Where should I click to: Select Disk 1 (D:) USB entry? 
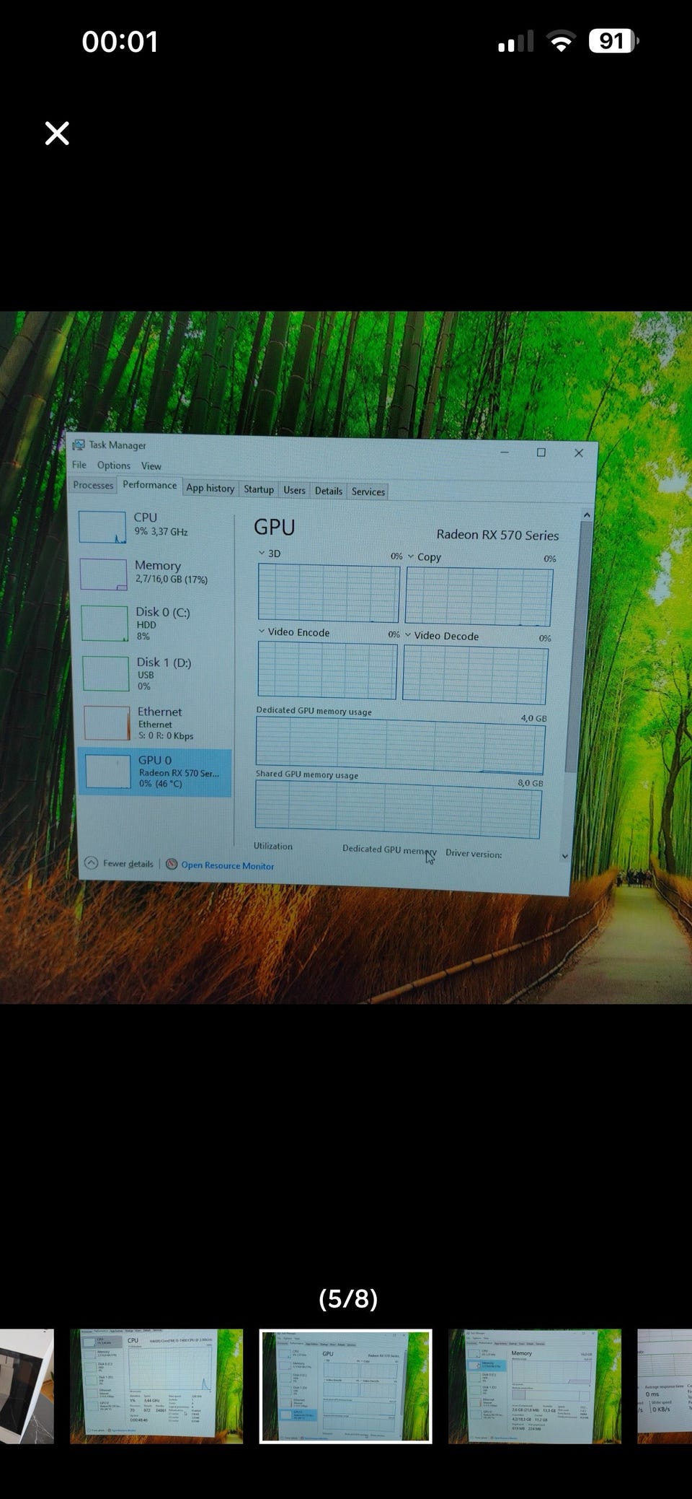click(x=156, y=673)
